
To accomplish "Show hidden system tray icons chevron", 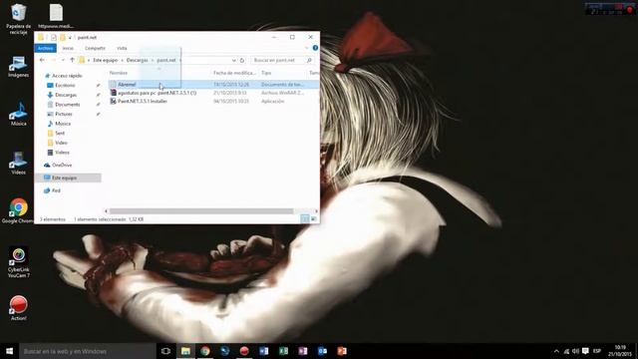I will coord(556,351).
